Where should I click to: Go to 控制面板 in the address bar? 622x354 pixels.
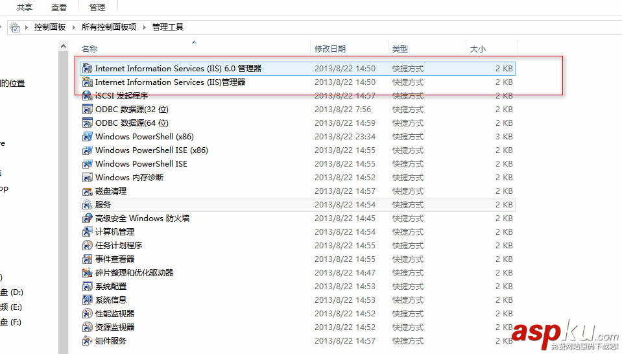tap(49, 27)
